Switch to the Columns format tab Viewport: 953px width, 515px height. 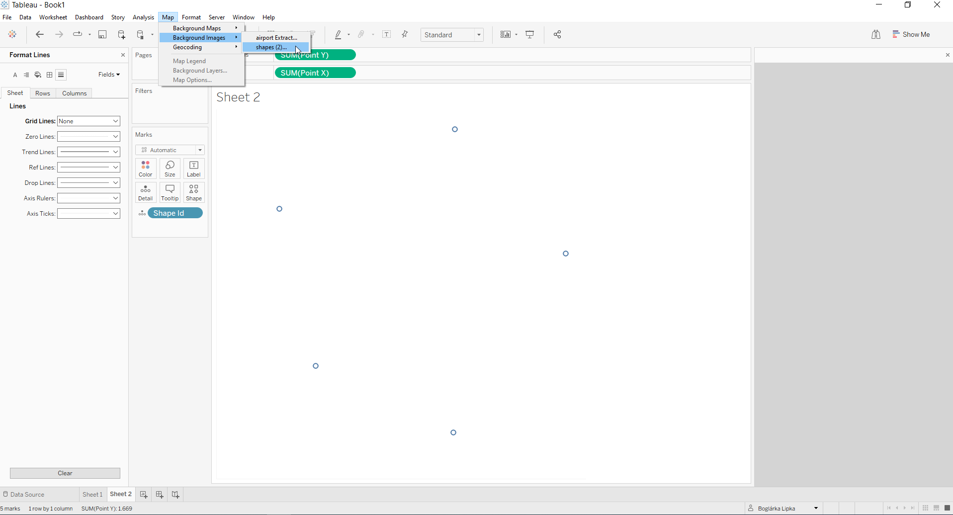(x=75, y=93)
